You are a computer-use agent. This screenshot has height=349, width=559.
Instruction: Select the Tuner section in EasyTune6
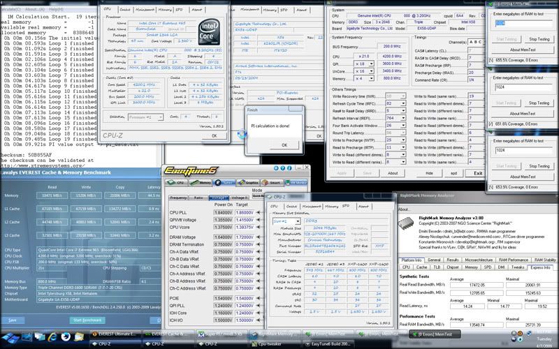(x=224, y=182)
